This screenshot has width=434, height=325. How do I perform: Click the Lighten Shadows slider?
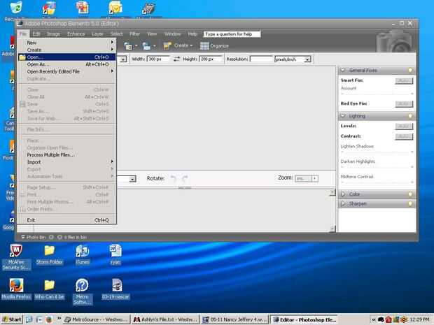pyautogui.click(x=377, y=152)
